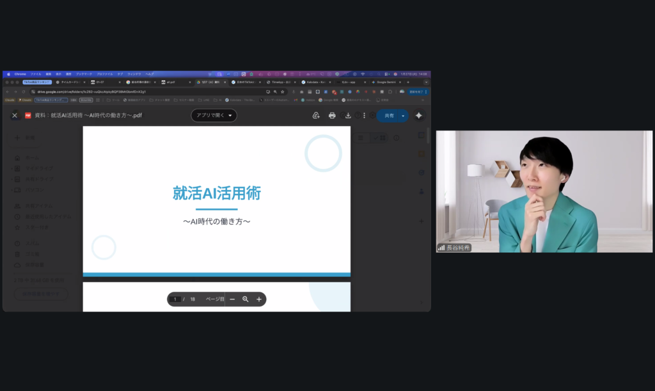Image resolution: width=655 pixels, height=391 pixels.
Task: Click the page number input field
Action: click(175, 299)
